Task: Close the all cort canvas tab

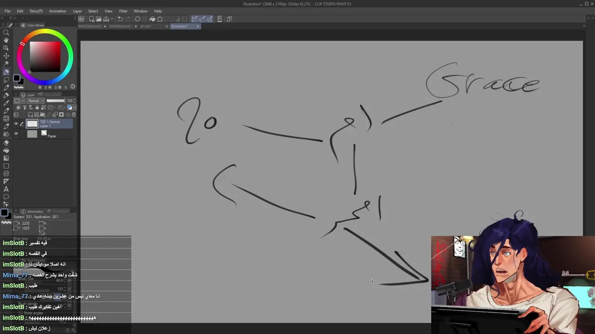Action: pyautogui.click(x=167, y=26)
